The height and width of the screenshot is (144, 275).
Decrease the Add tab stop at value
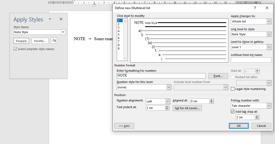pyautogui.click(x=257, y=118)
